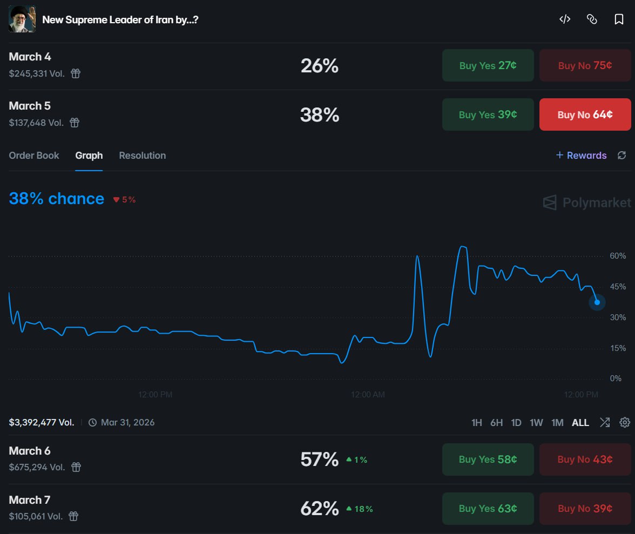Open the chart settings gear
The image size is (635, 534).
(625, 422)
